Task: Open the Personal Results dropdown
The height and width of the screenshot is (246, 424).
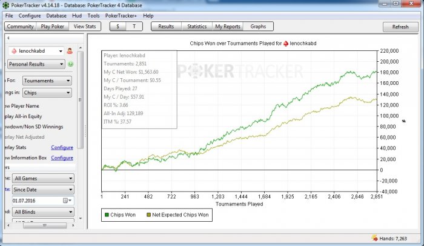Action: click(36, 64)
